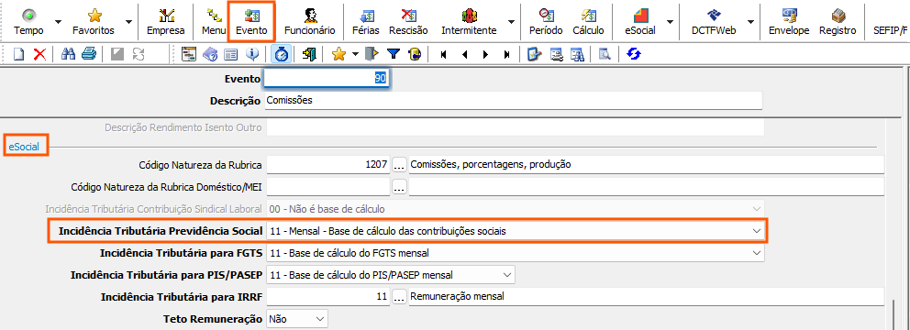Open the Férias module
This screenshot has width=910, height=330.
[366, 21]
